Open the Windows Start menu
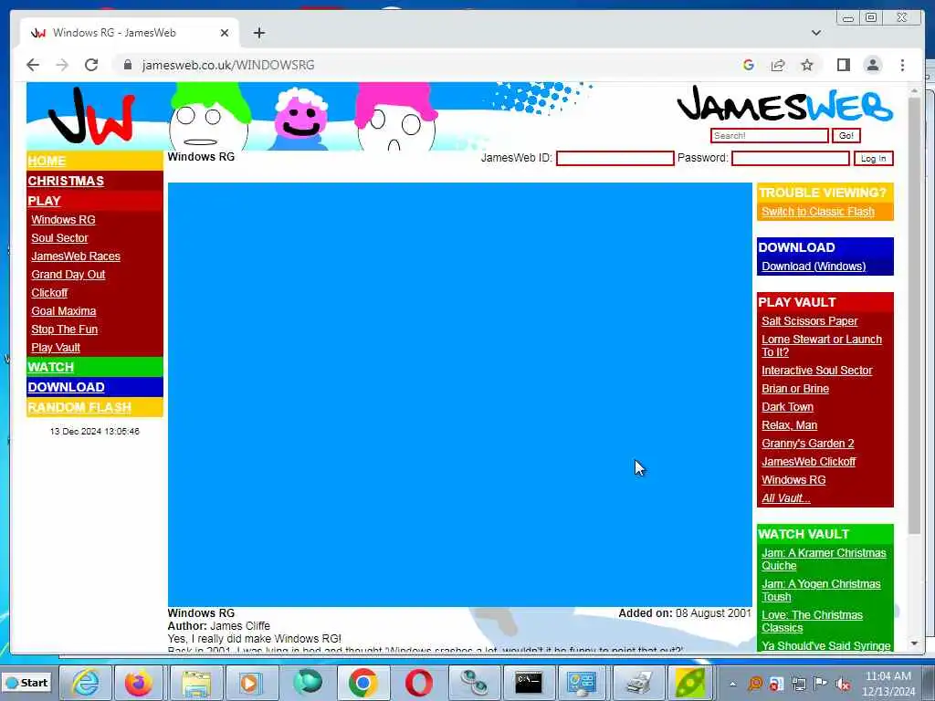This screenshot has width=935, height=701. 26,683
